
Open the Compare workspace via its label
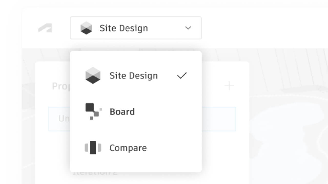click(128, 148)
